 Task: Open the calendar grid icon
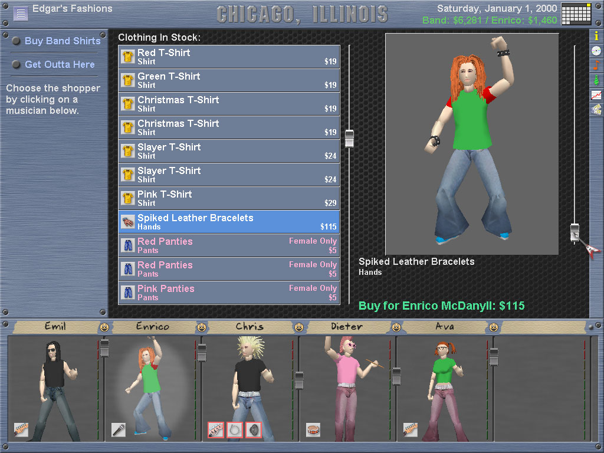point(576,14)
